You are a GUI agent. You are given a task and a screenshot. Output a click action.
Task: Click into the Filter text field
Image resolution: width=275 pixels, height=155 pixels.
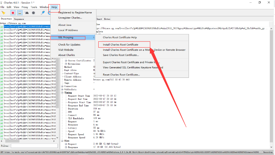click(x=34, y=146)
